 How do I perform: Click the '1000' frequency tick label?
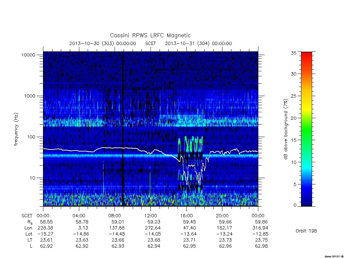30,96
